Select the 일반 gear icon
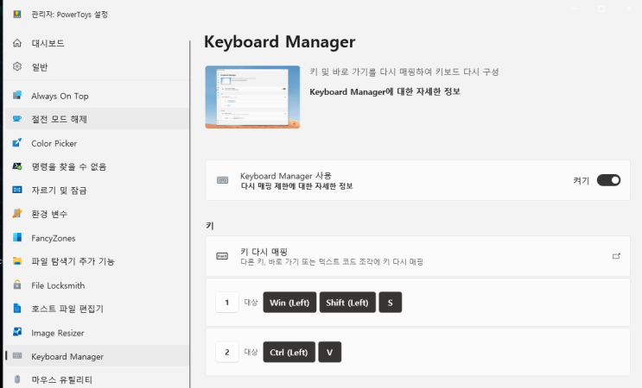642x388 pixels. (x=16, y=66)
